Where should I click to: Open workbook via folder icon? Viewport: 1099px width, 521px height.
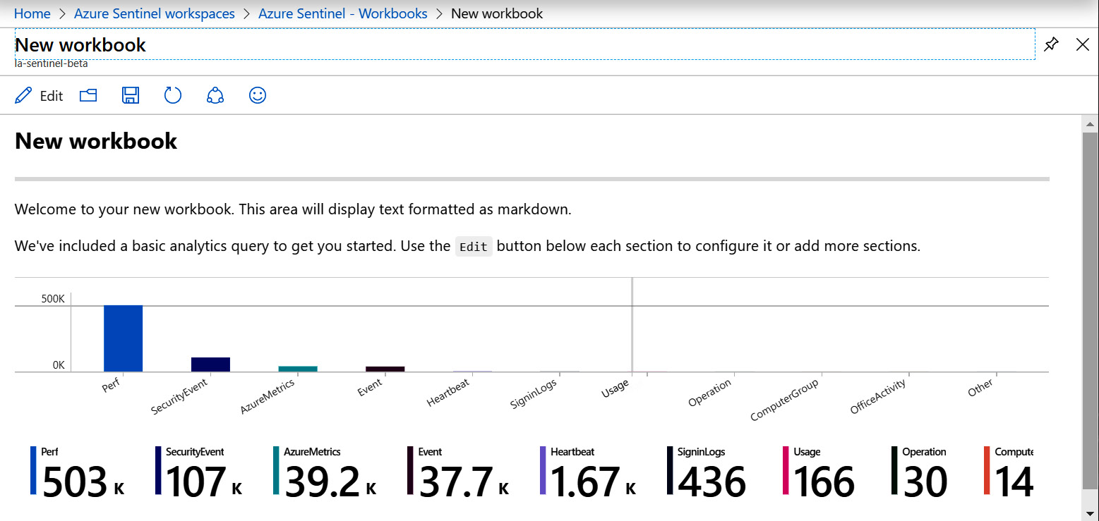[x=88, y=95]
